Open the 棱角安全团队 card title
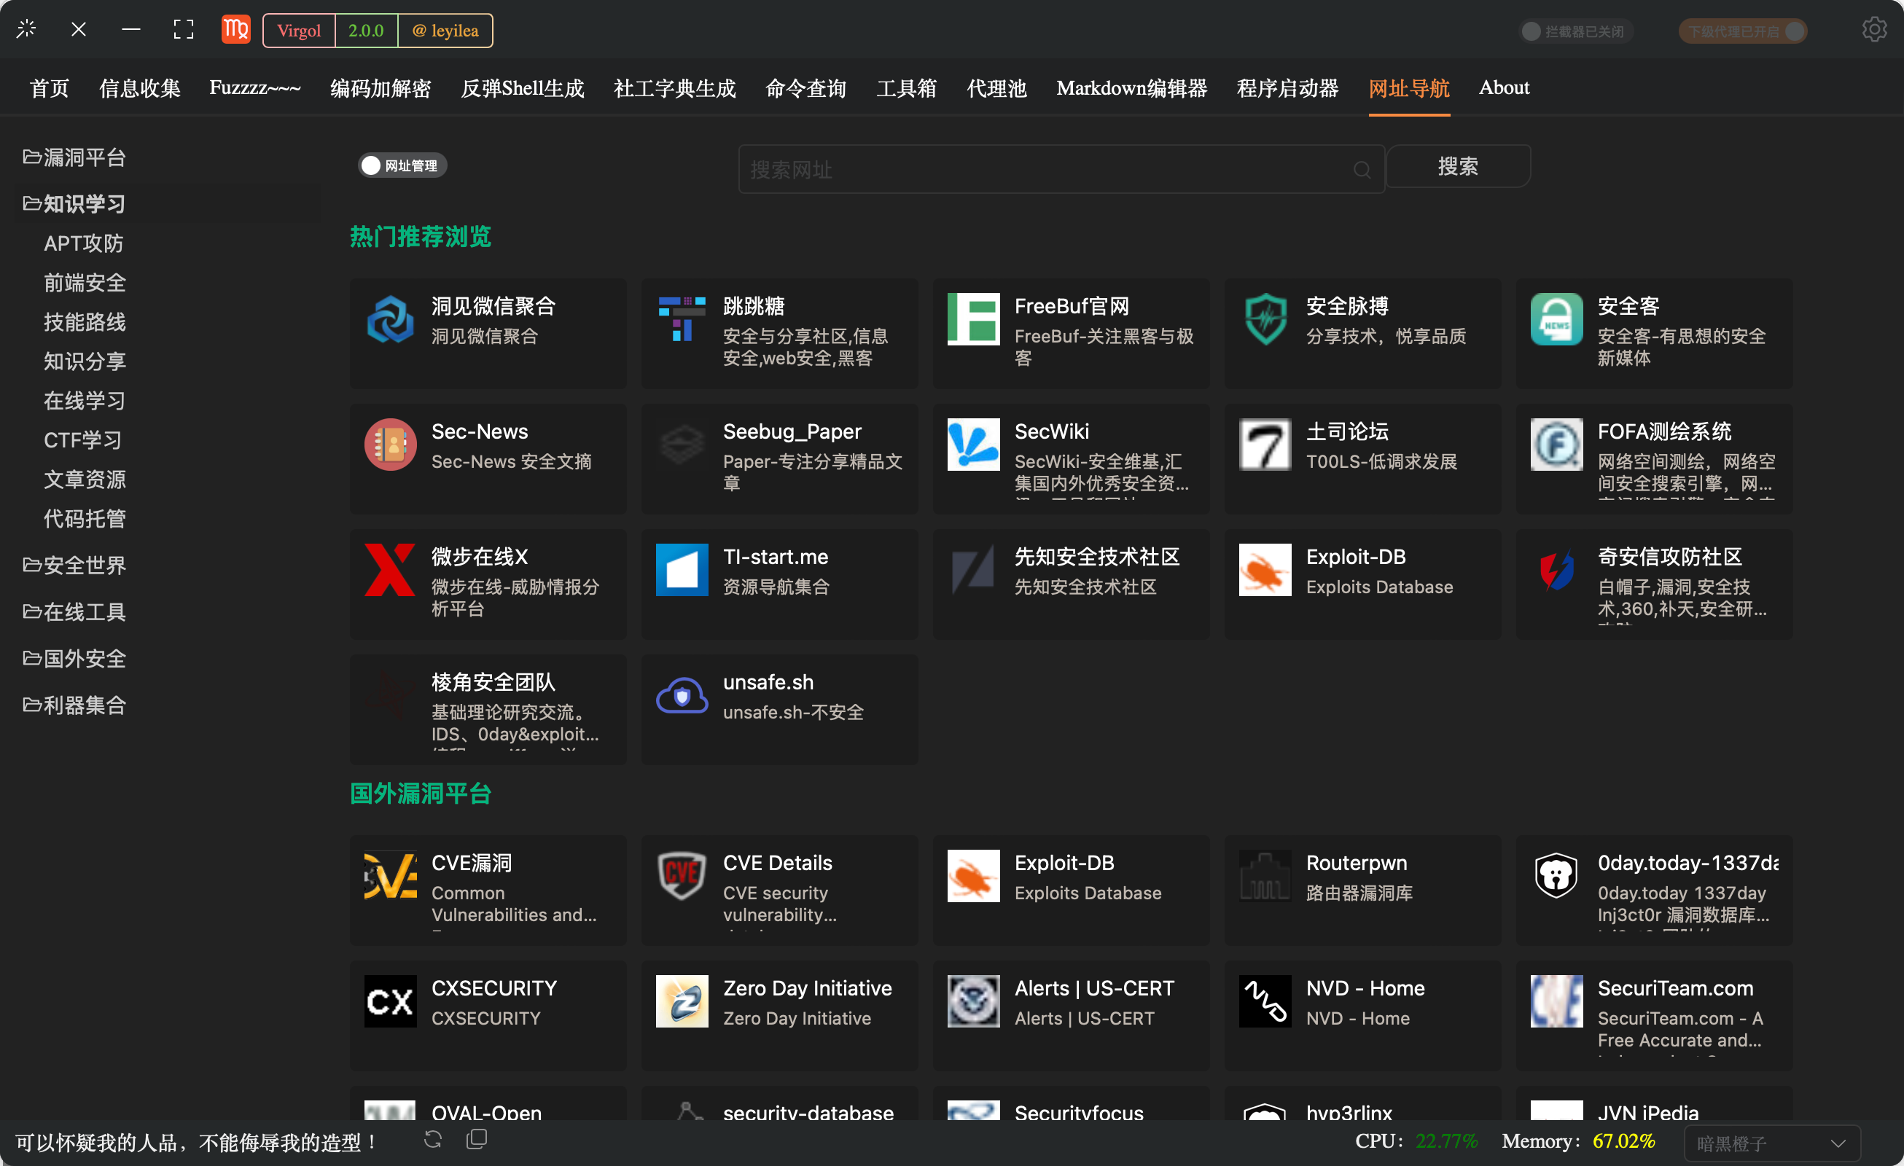The width and height of the screenshot is (1904, 1166). point(493,682)
